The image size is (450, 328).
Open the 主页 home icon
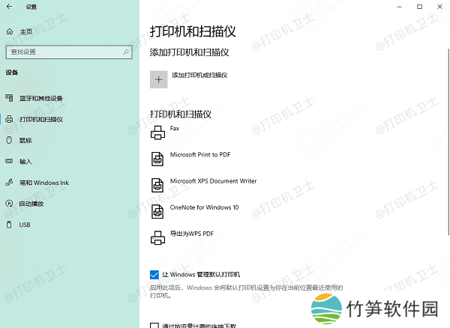click(10, 31)
